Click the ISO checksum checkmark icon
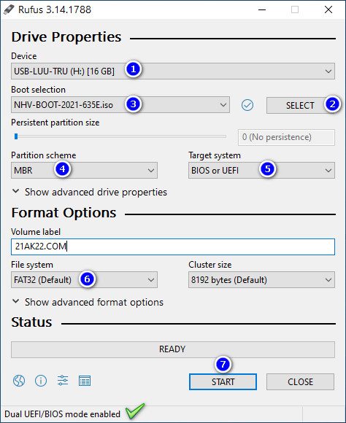This screenshot has width=346, height=423. [x=247, y=105]
